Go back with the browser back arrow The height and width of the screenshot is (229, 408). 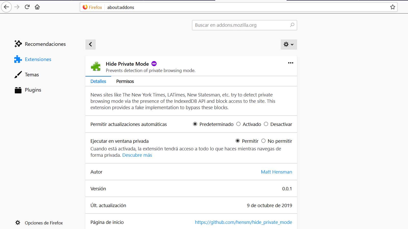(x=6, y=7)
